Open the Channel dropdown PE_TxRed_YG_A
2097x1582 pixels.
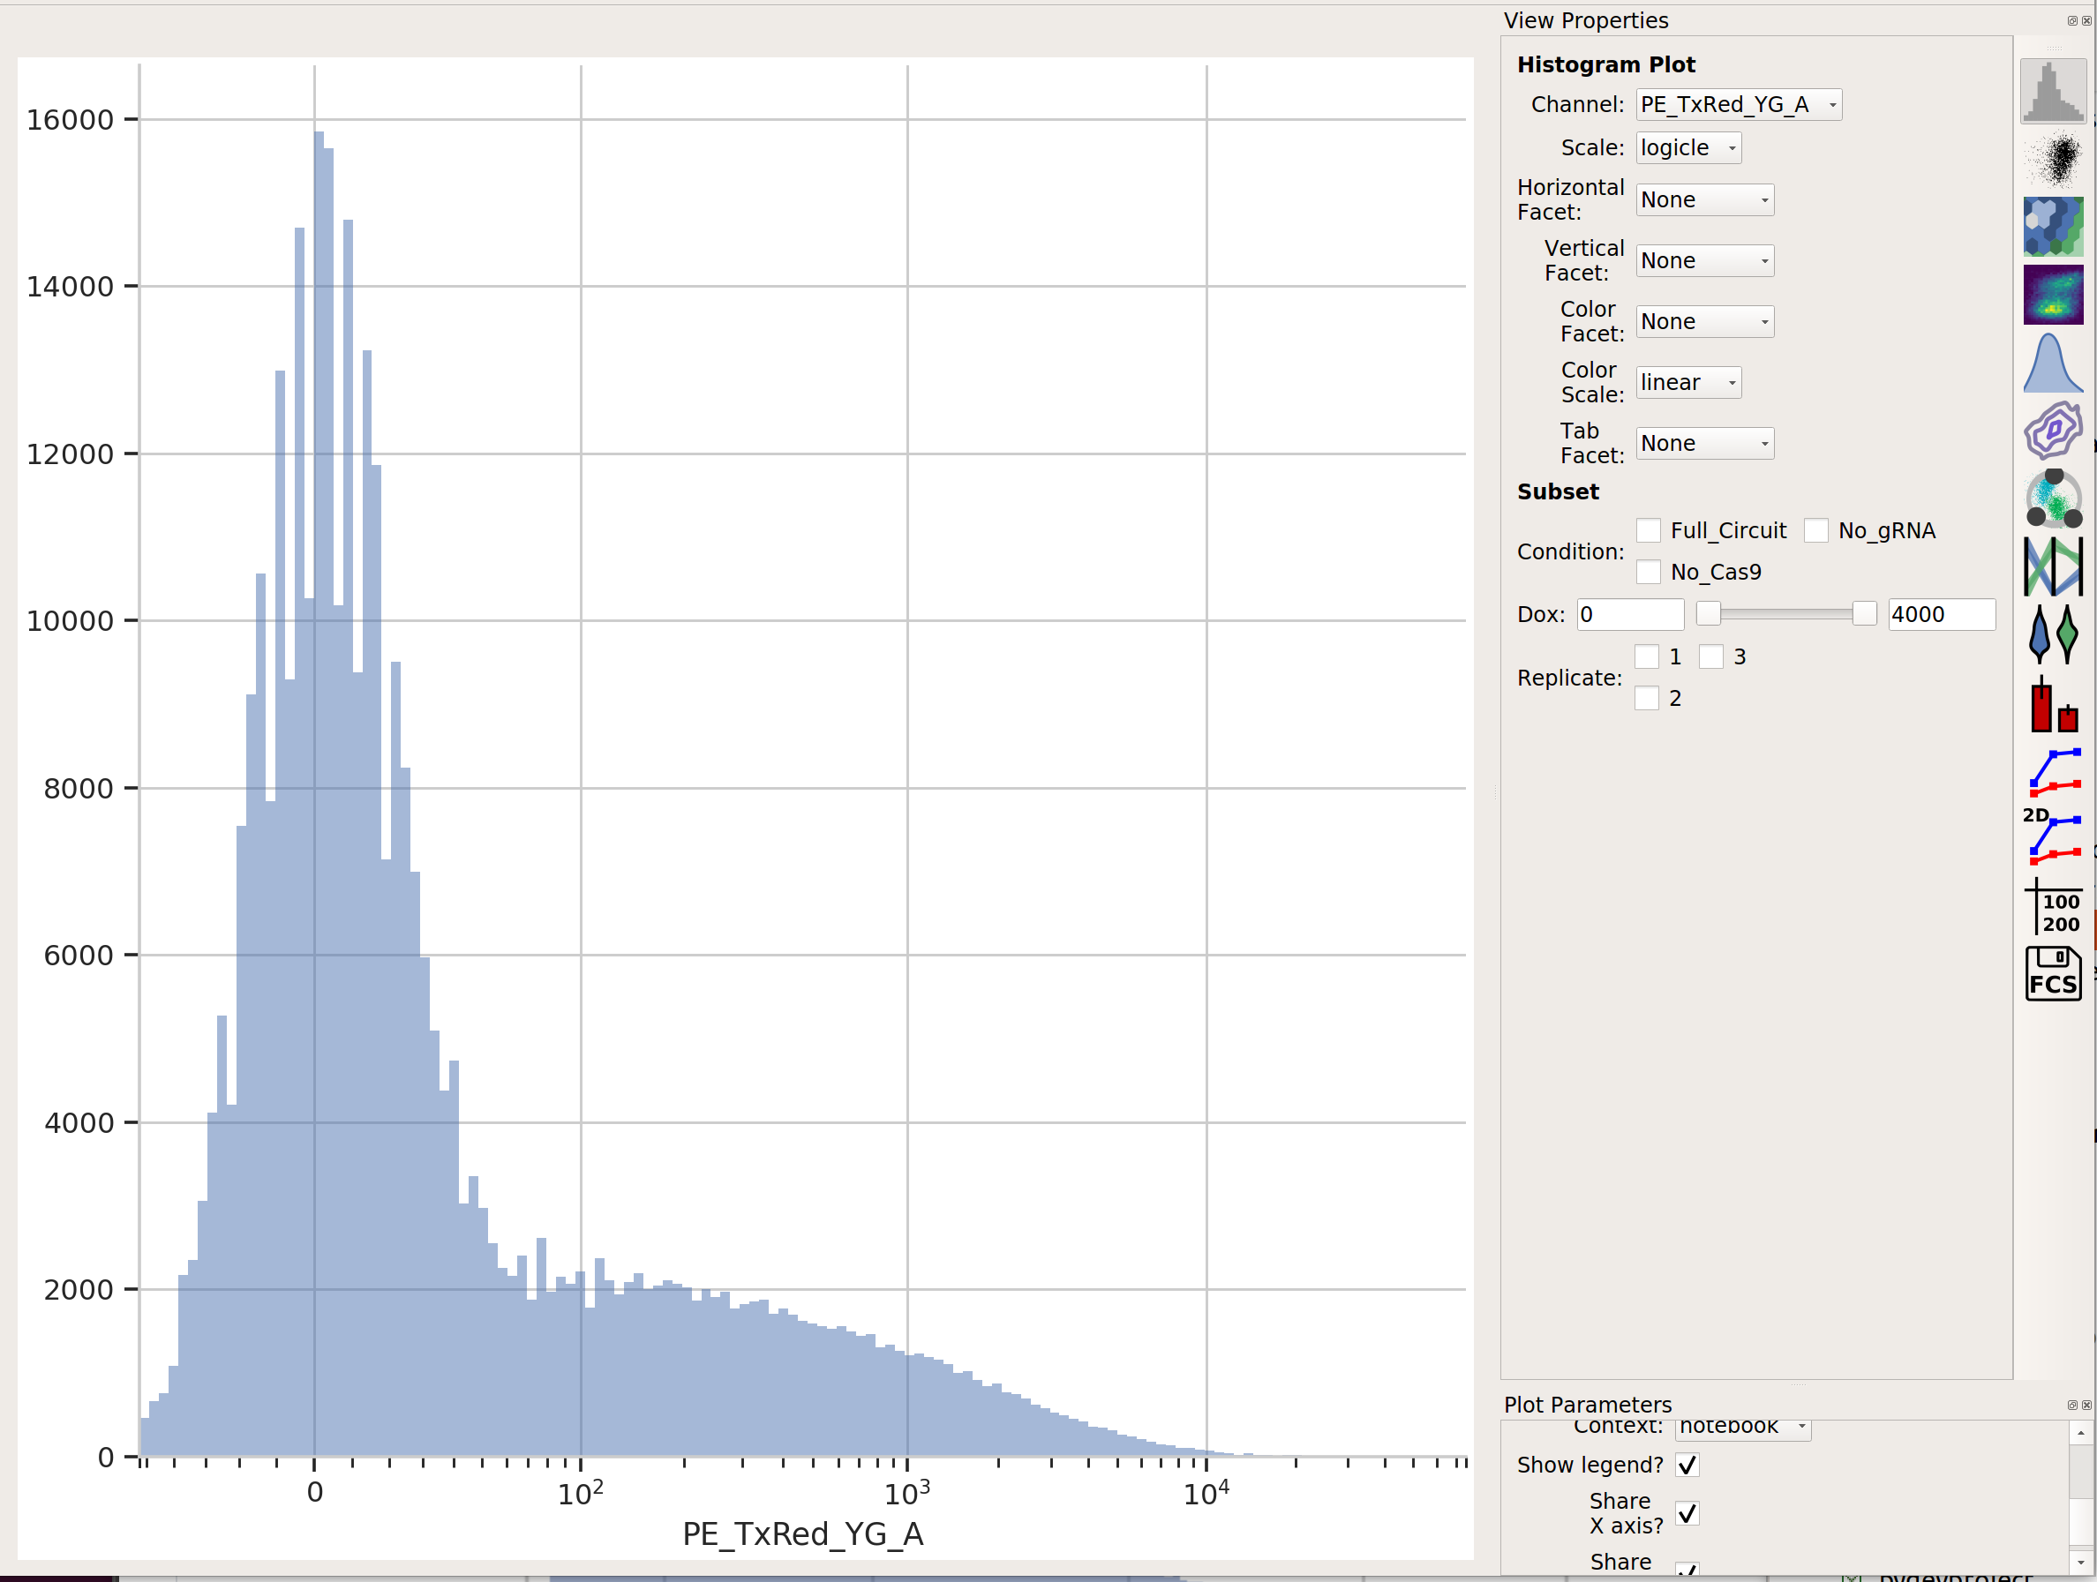pyautogui.click(x=1739, y=104)
